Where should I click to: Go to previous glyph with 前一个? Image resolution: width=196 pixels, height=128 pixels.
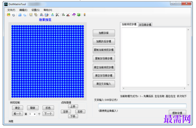point(18,114)
